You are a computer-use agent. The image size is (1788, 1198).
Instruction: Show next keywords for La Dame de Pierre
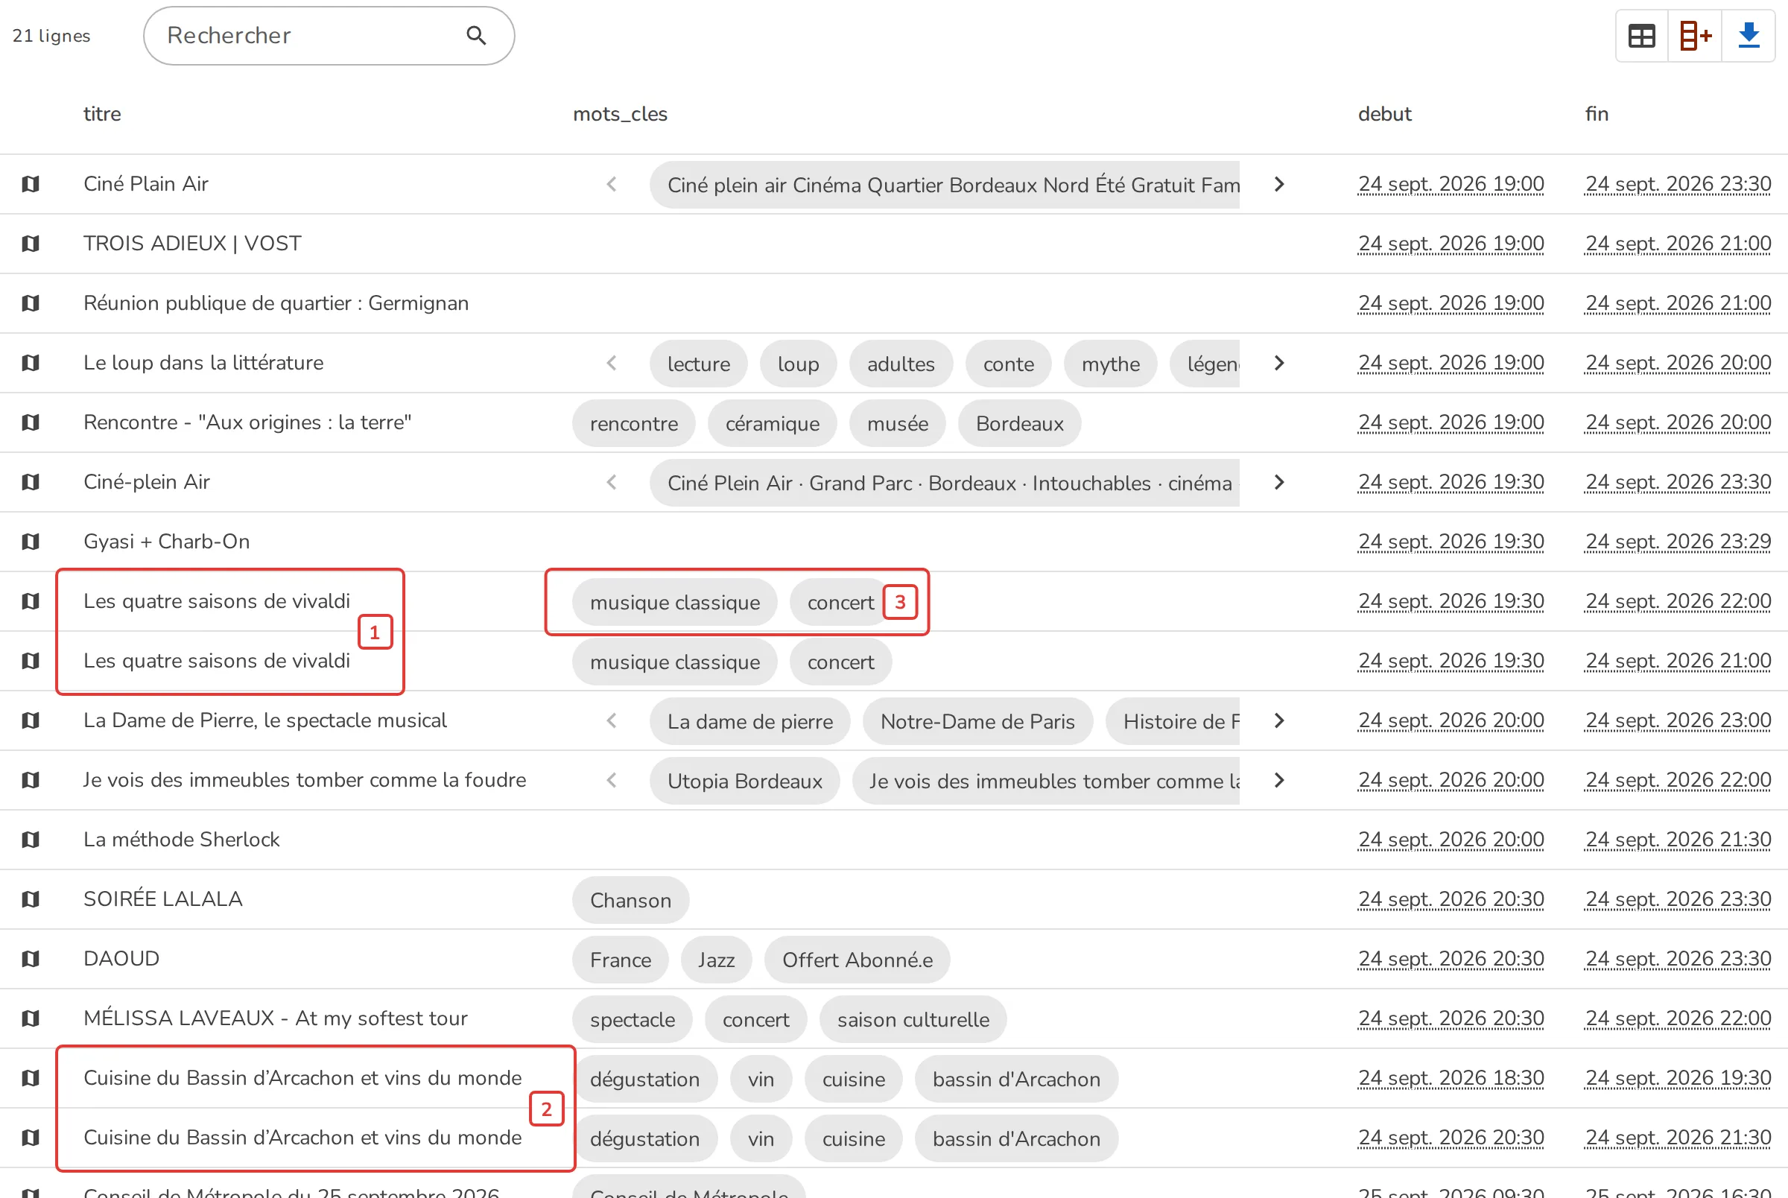click(x=1279, y=720)
